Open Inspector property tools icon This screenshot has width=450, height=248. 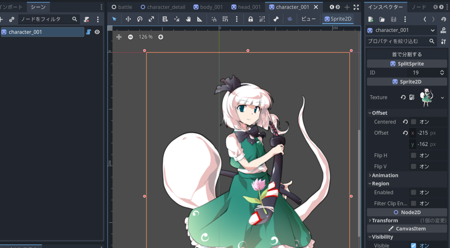[x=444, y=41]
